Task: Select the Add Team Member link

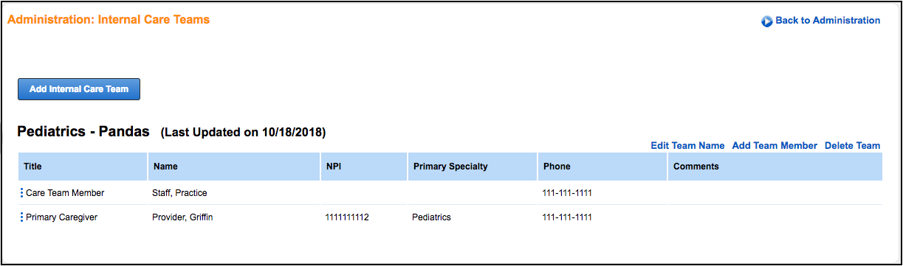Action: 775,146
